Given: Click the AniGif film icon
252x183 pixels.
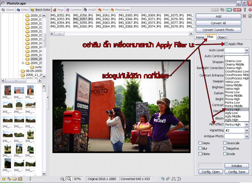Looking at the screenshot, I should click(x=85, y=10).
